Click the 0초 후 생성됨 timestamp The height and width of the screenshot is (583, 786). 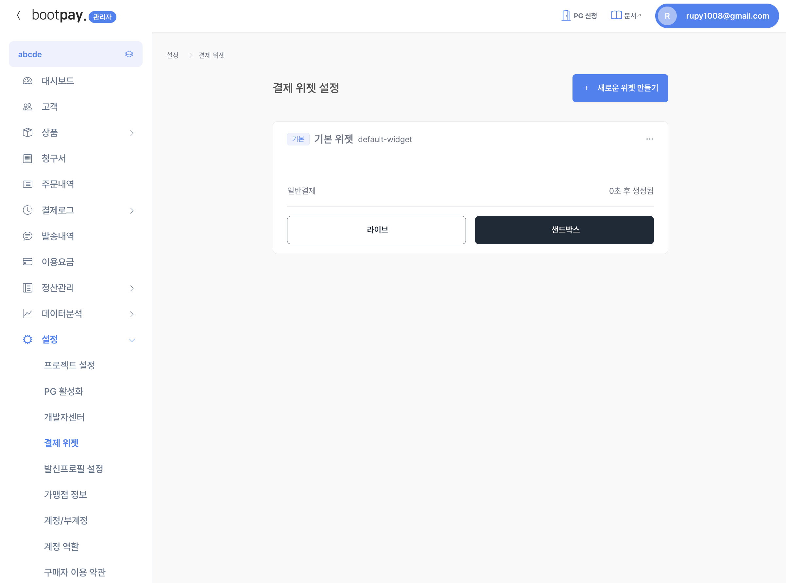coord(631,191)
